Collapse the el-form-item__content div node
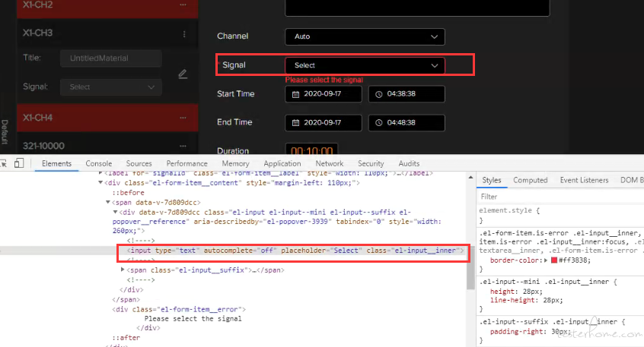Viewport: 644px width, 347px height. [x=100, y=182]
